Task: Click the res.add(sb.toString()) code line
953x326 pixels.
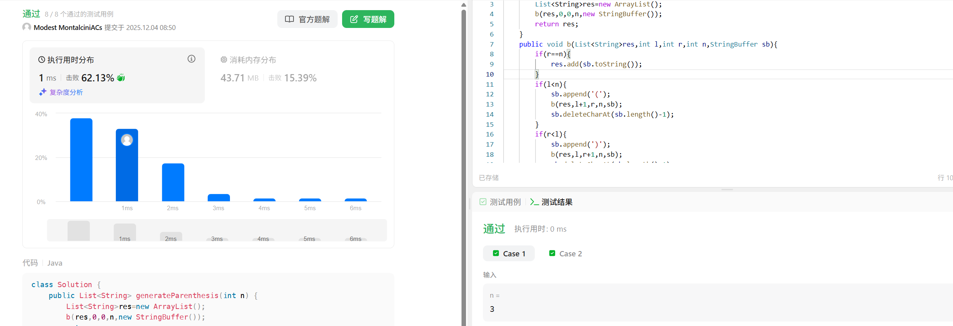Action: pyautogui.click(x=596, y=64)
